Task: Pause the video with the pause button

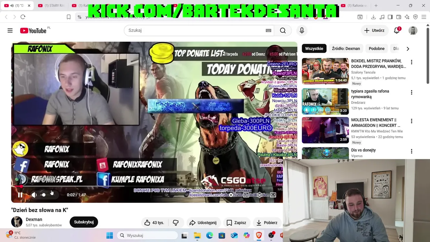Action: tap(20, 195)
